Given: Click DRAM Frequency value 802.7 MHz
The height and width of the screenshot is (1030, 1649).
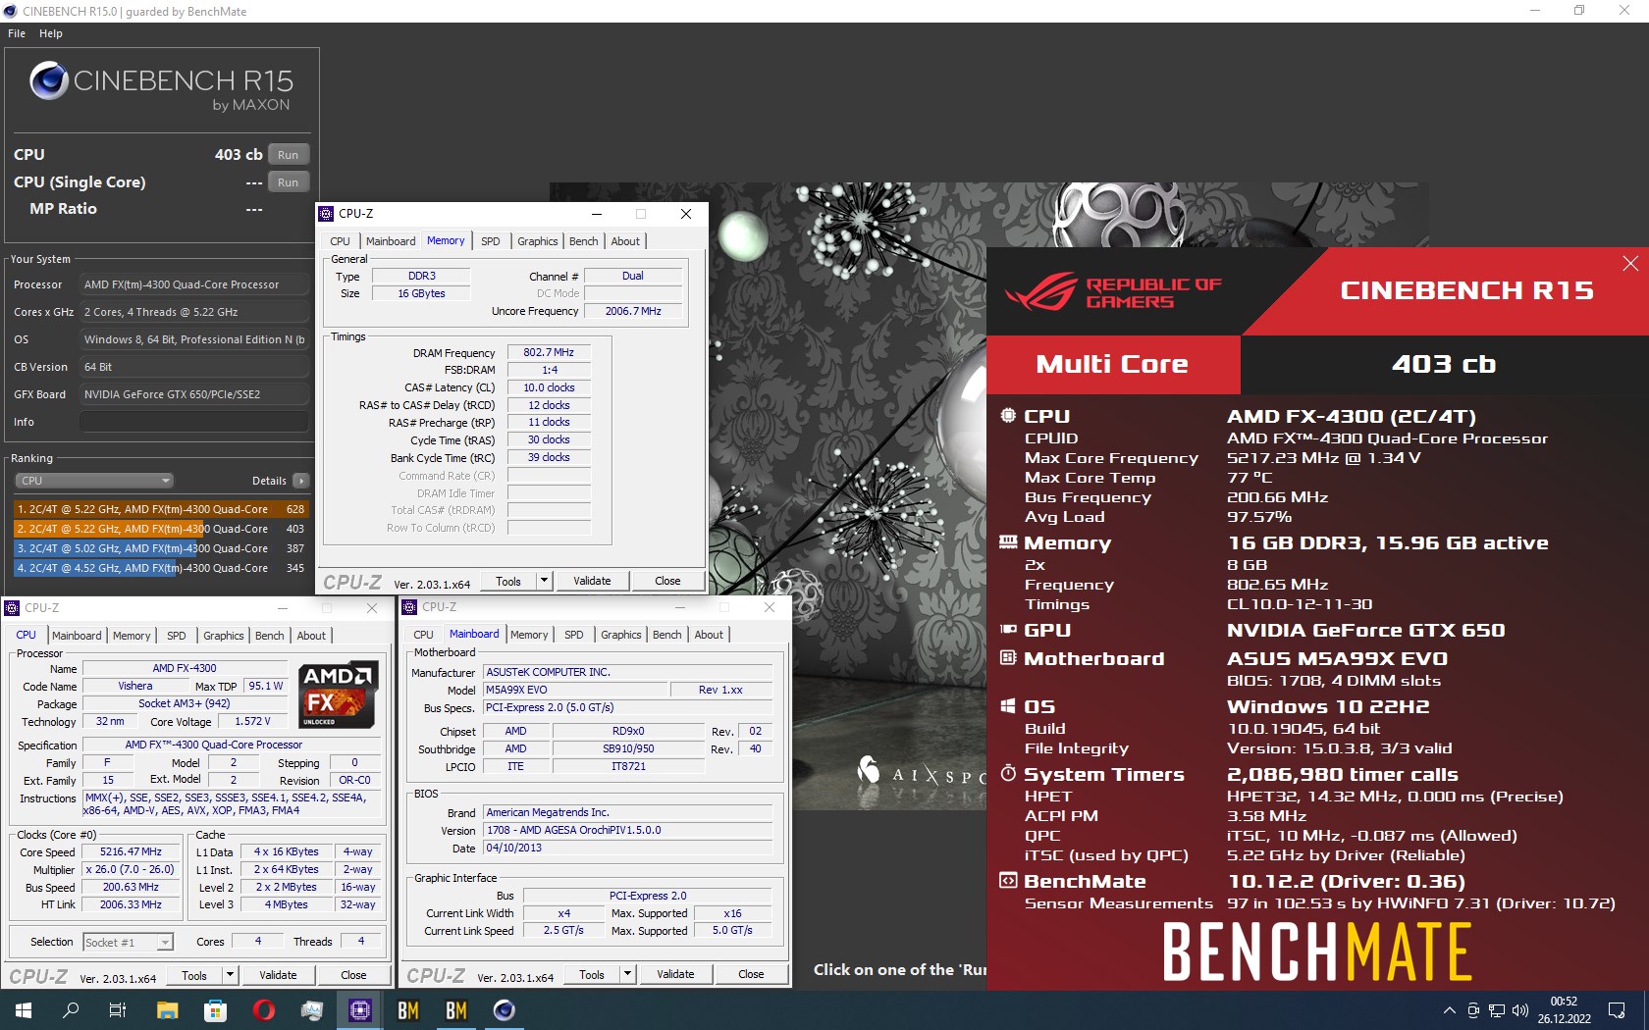Looking at the screenshot, I should pos(549,353).
